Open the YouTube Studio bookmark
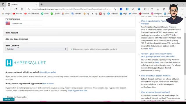Image resolution: width=186 pixels, height=104 pixels. tap(32, 14)
